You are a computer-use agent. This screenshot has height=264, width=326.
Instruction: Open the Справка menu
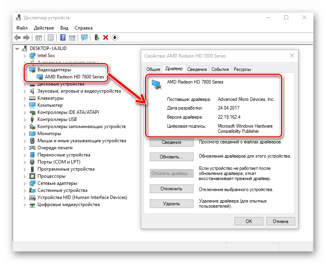pyautogui.click(x=84, y=28)
